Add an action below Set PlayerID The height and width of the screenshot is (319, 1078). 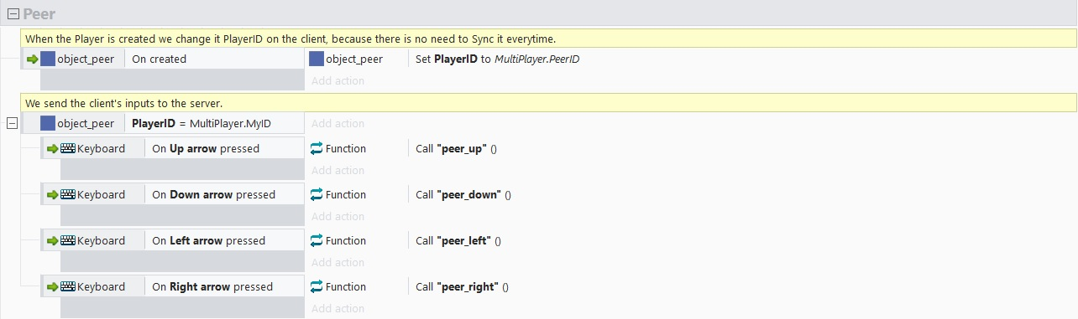(x=338, y=80)
